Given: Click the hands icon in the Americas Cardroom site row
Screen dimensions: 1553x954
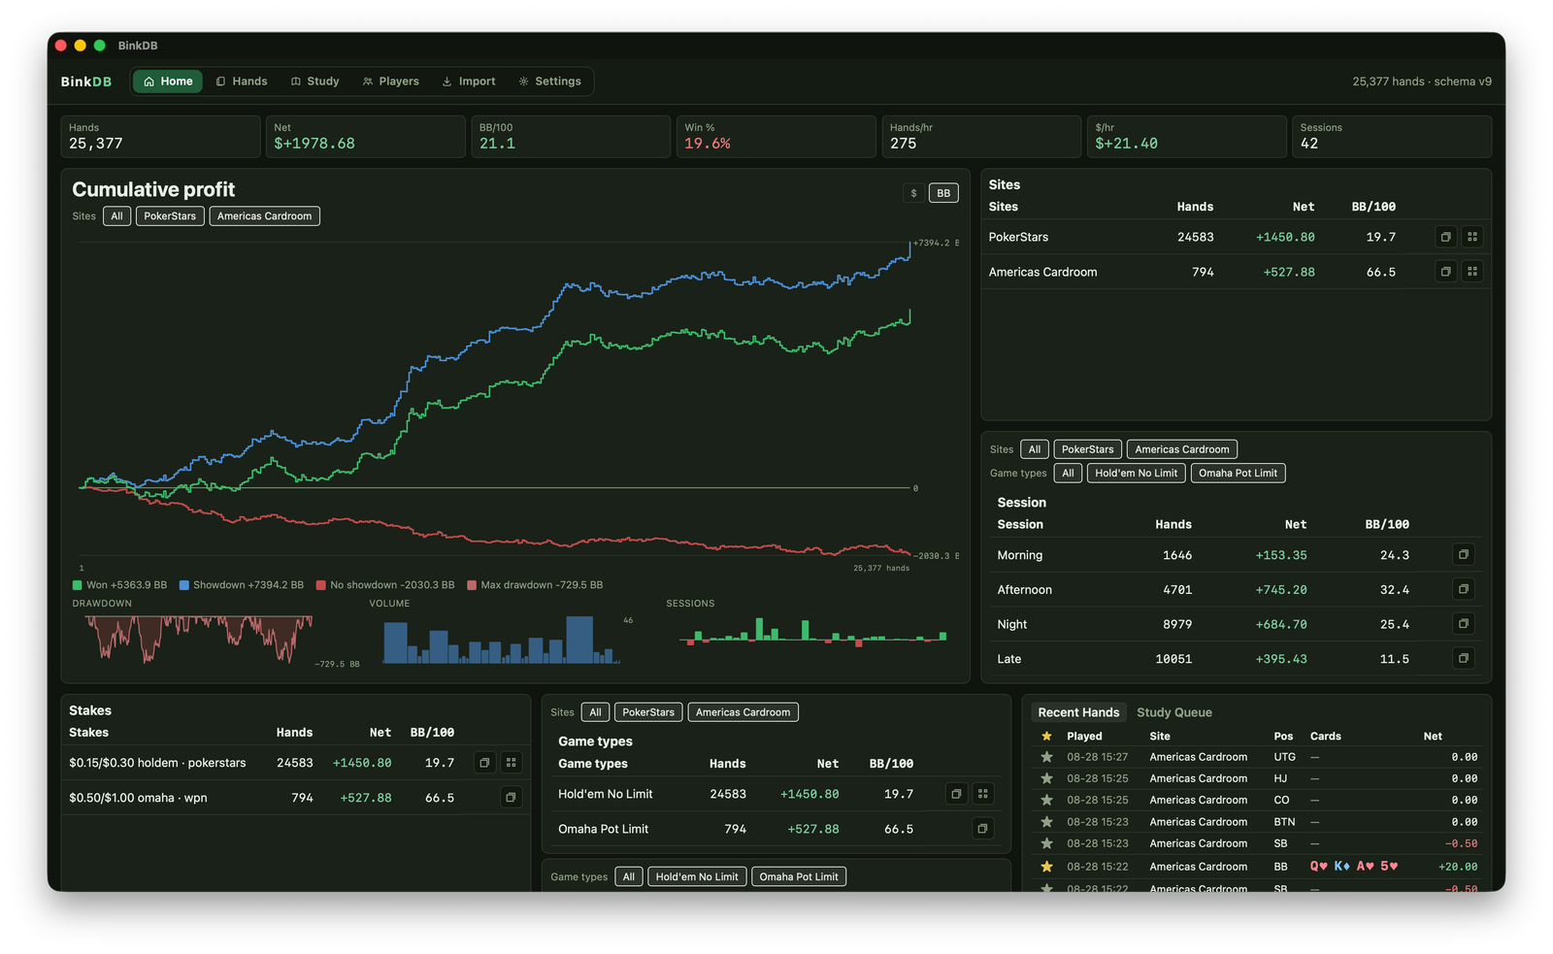Looking at the screenshot, I should [1445, 272].
